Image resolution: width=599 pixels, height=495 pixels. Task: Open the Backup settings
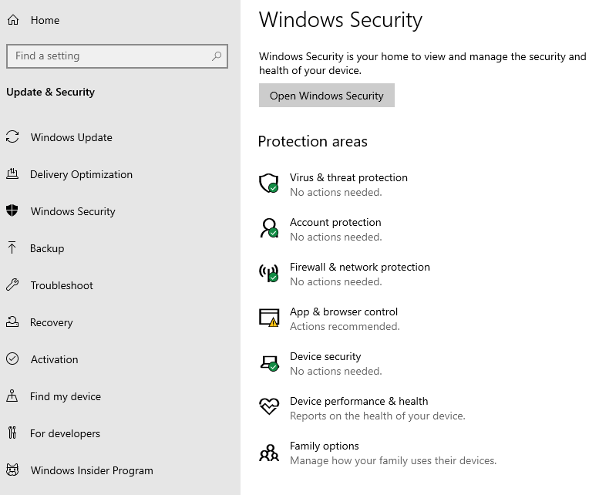(47, 248)
